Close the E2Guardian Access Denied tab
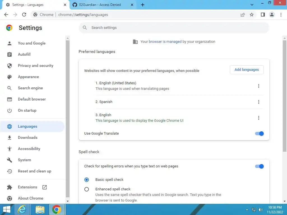287x215 pixels. click(132, 5)
